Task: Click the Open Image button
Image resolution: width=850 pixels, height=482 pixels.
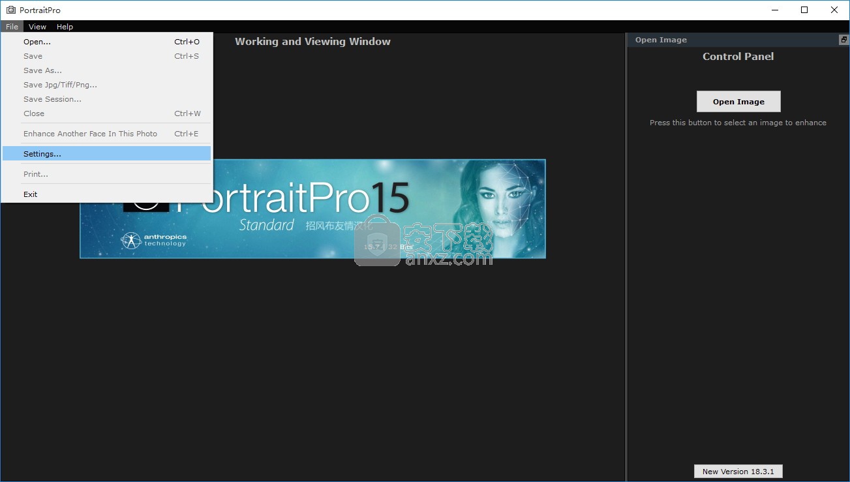Action: pyautogui.click(x=738, y=102)
